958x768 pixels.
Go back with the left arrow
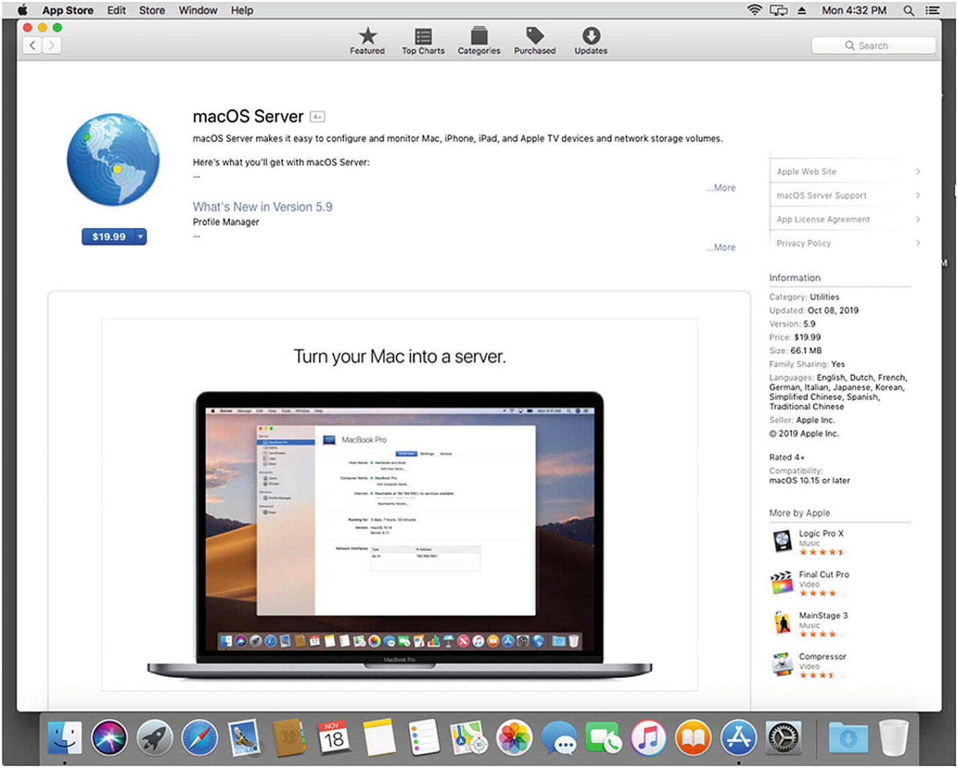[32, 45]
